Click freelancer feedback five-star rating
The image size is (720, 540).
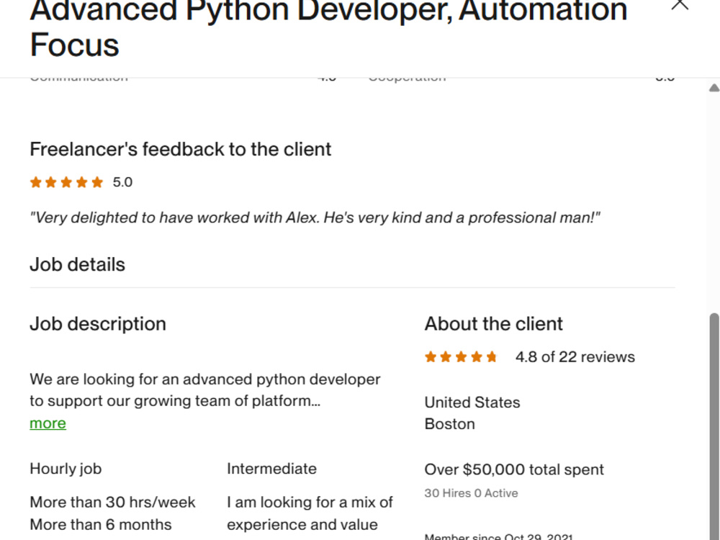click(66, 182)
